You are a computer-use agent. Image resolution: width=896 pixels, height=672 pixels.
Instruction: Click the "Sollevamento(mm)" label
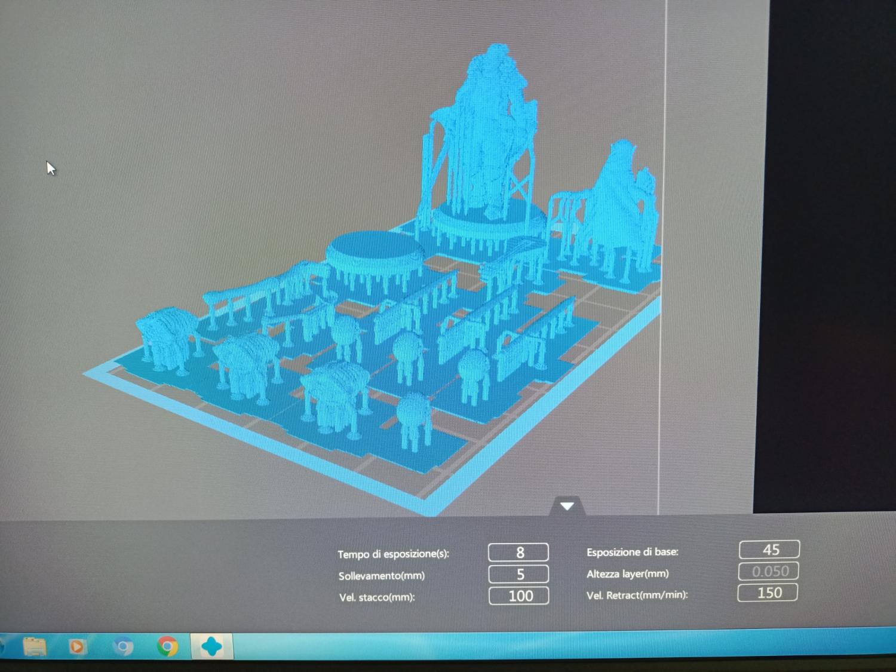point(382,576)
